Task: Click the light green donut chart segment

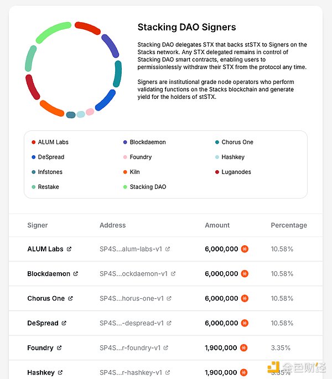Action: pos(53,32)
